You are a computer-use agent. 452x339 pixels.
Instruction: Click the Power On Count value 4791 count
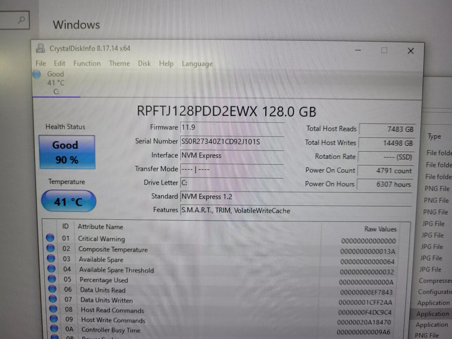pyautogui.click(x=385, y=171)
